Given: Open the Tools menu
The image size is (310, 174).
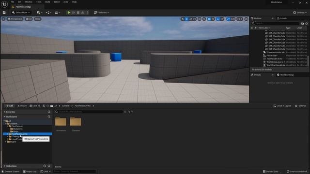Looking at the screenshot, I should (39, 2).
